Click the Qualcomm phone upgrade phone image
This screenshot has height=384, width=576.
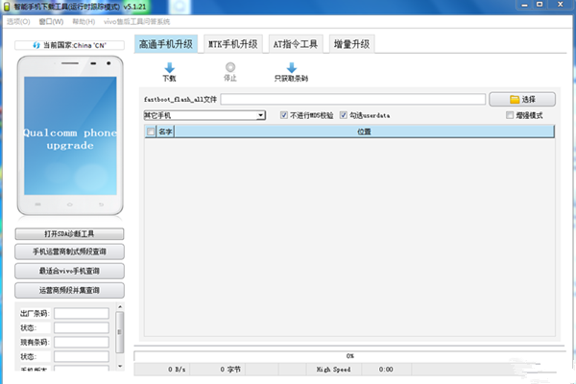(70, 135)
